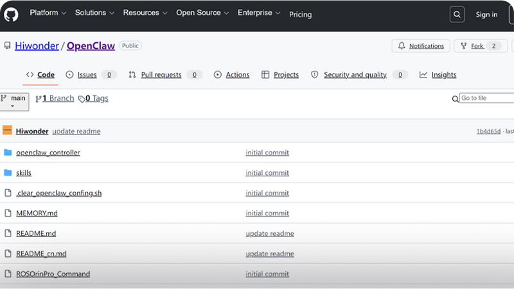Screen dimensions: 514x289
Task: Click the file icon for README.md
Action: click(8, 233)
